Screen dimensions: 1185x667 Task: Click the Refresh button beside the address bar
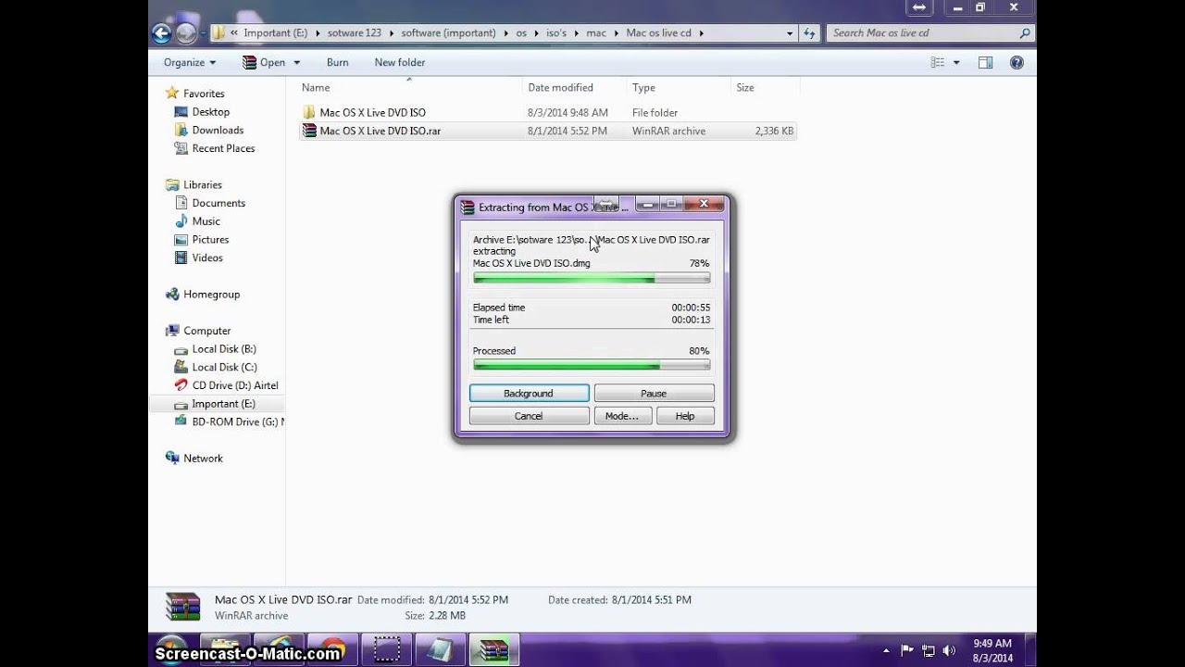(809, 32)
